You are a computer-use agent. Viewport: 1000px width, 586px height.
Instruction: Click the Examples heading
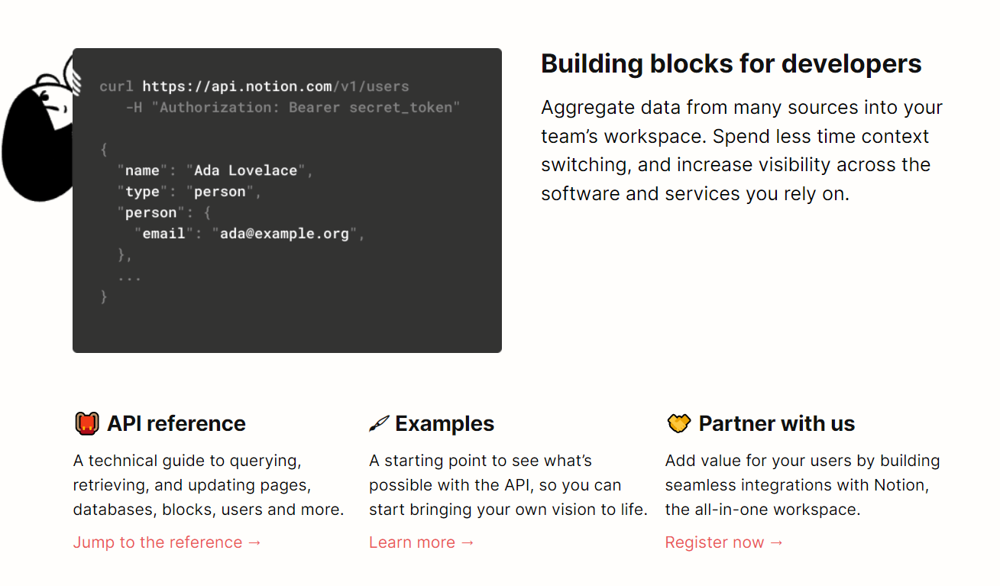(x=445, y=424)
